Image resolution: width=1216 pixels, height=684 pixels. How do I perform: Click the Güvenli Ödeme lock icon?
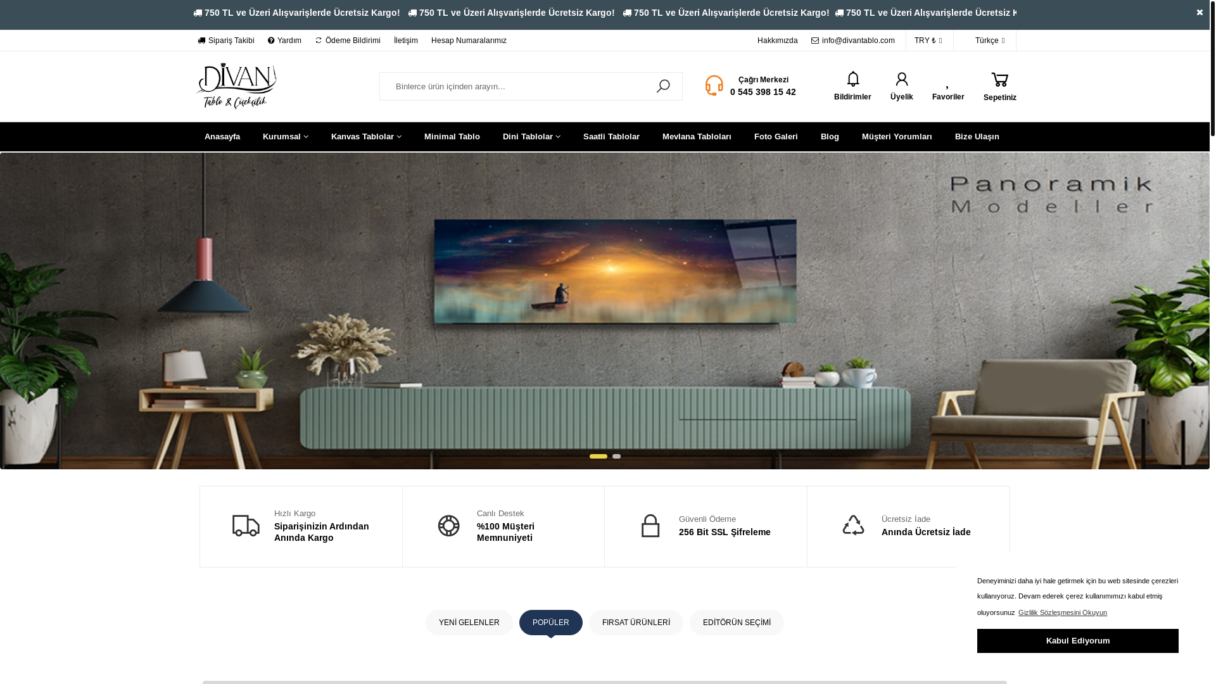coord(650,526)
